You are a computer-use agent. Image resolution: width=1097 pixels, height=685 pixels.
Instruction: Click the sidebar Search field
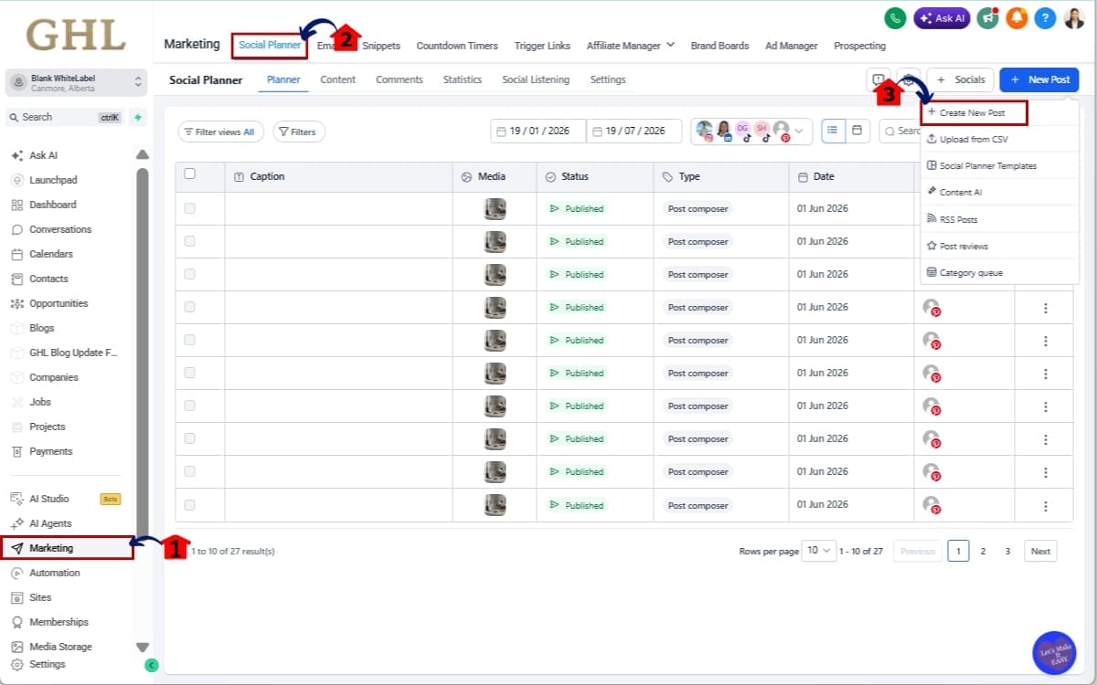tap(64, 117)
